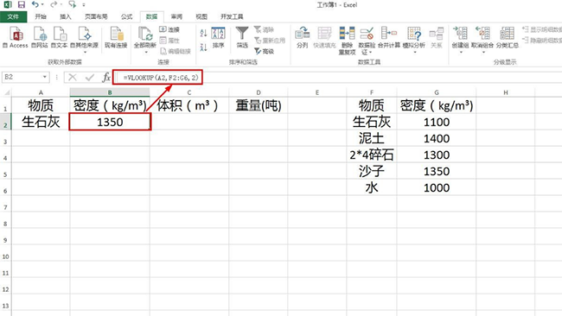Expand the 全部刷新 dropdown arrow
Viewport: 562px width, 316px height.
coord(146,52)
